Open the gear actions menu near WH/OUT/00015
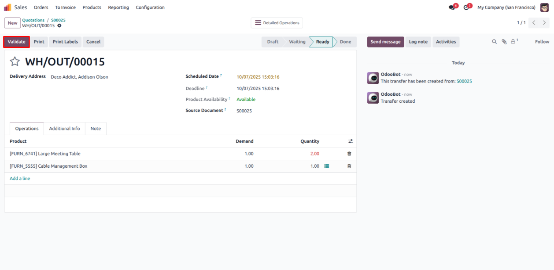The width and height of the screenshot is (554, 270). pyautogui.click(x=59, y=26)
